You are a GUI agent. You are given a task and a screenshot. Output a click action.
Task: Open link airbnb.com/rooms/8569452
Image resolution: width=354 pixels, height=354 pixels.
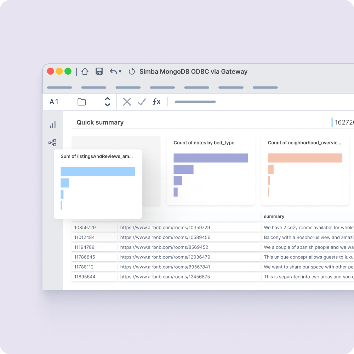[164, 247]
